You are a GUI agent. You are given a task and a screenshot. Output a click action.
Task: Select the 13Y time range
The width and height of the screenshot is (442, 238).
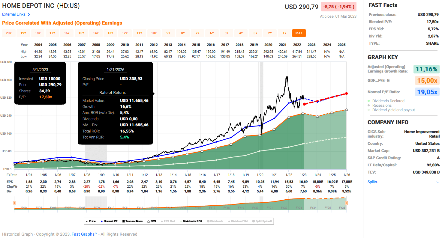click(110, 33)
